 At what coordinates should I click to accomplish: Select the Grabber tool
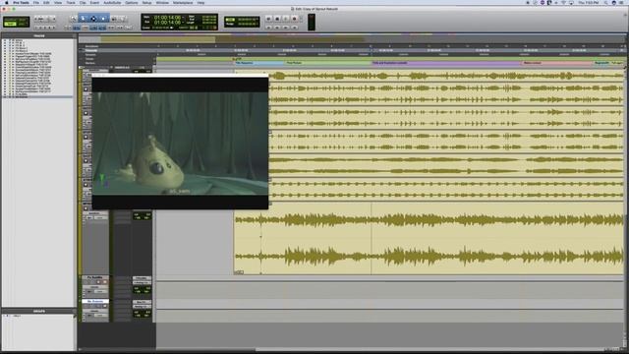click(x=103, y=19)
